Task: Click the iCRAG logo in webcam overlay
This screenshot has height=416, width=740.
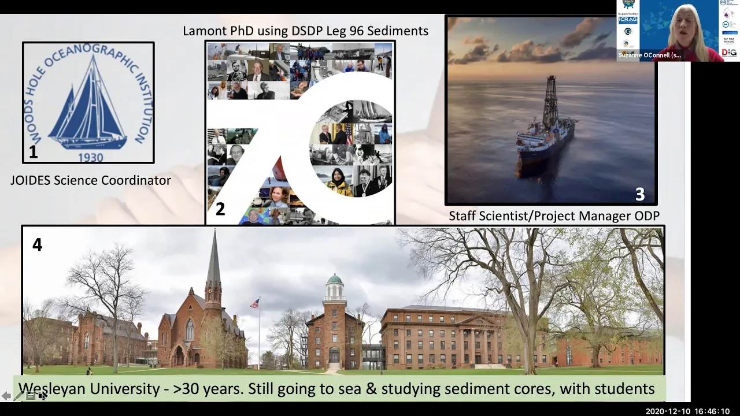Action: 628,20
